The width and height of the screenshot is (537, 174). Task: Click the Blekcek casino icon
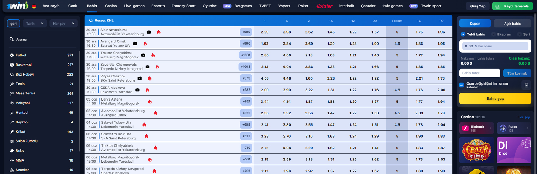point(465,128)
